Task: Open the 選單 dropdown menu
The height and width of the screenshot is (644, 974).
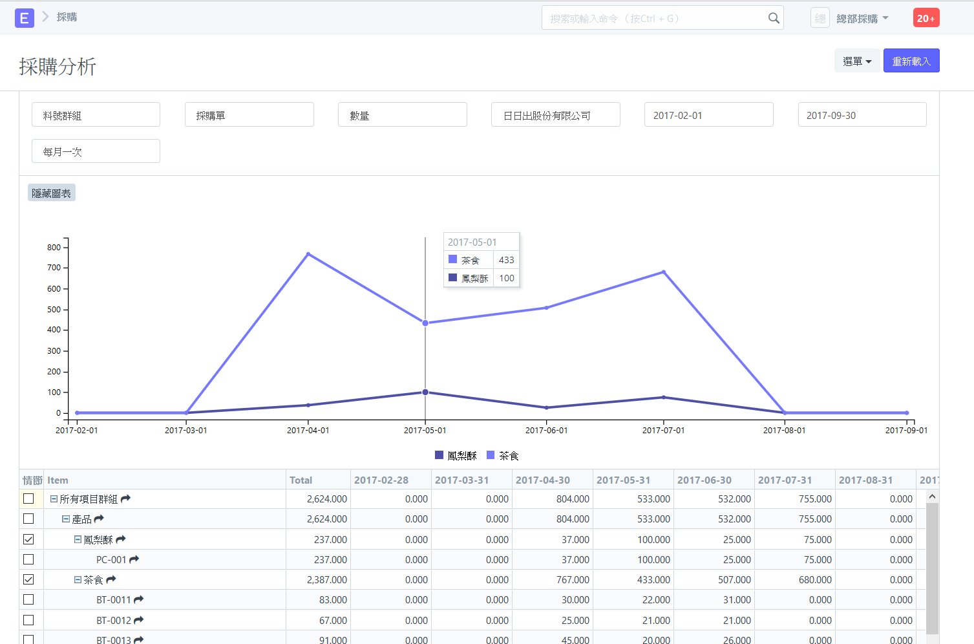Action: [x=856, y=61]
